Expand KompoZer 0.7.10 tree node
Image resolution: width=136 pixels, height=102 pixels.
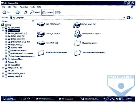tap(3, 68)
